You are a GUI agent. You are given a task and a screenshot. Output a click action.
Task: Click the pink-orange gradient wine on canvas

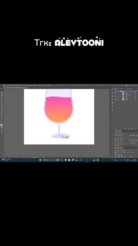[59, 110]
